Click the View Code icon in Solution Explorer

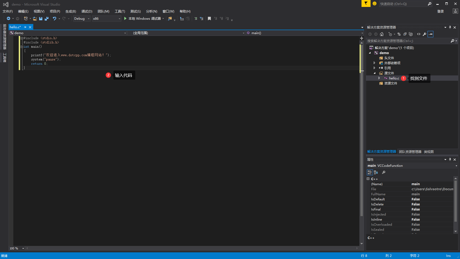click(x=419, y=34)
